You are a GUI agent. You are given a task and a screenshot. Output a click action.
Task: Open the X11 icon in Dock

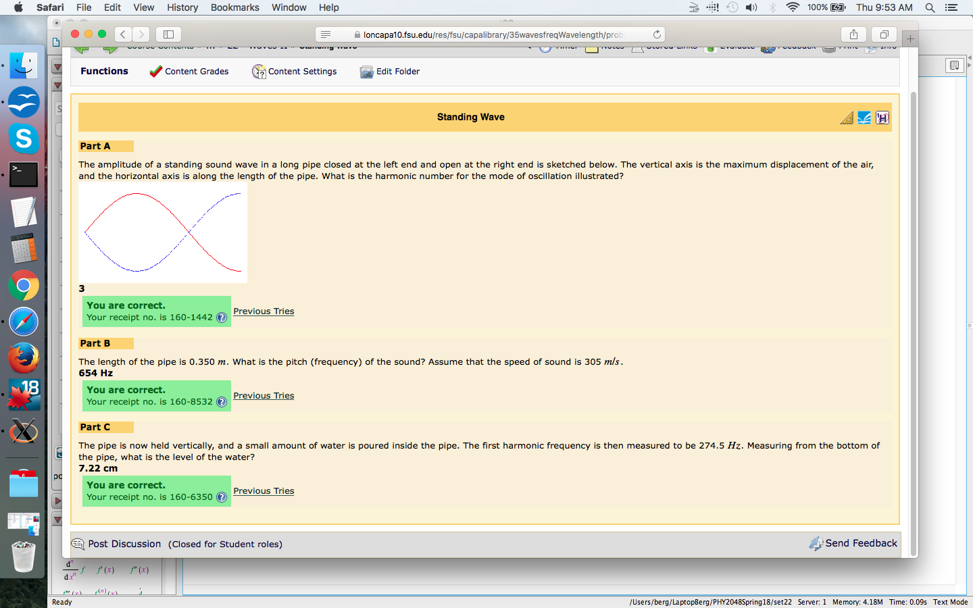(24, 431)
